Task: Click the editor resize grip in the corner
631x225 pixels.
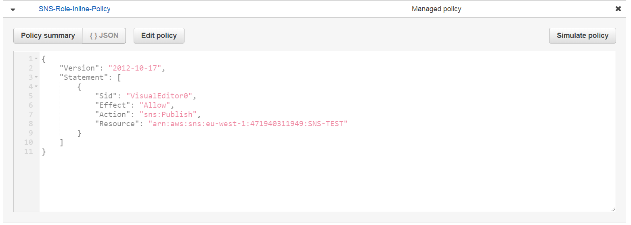Action: [x=613, y=209]
